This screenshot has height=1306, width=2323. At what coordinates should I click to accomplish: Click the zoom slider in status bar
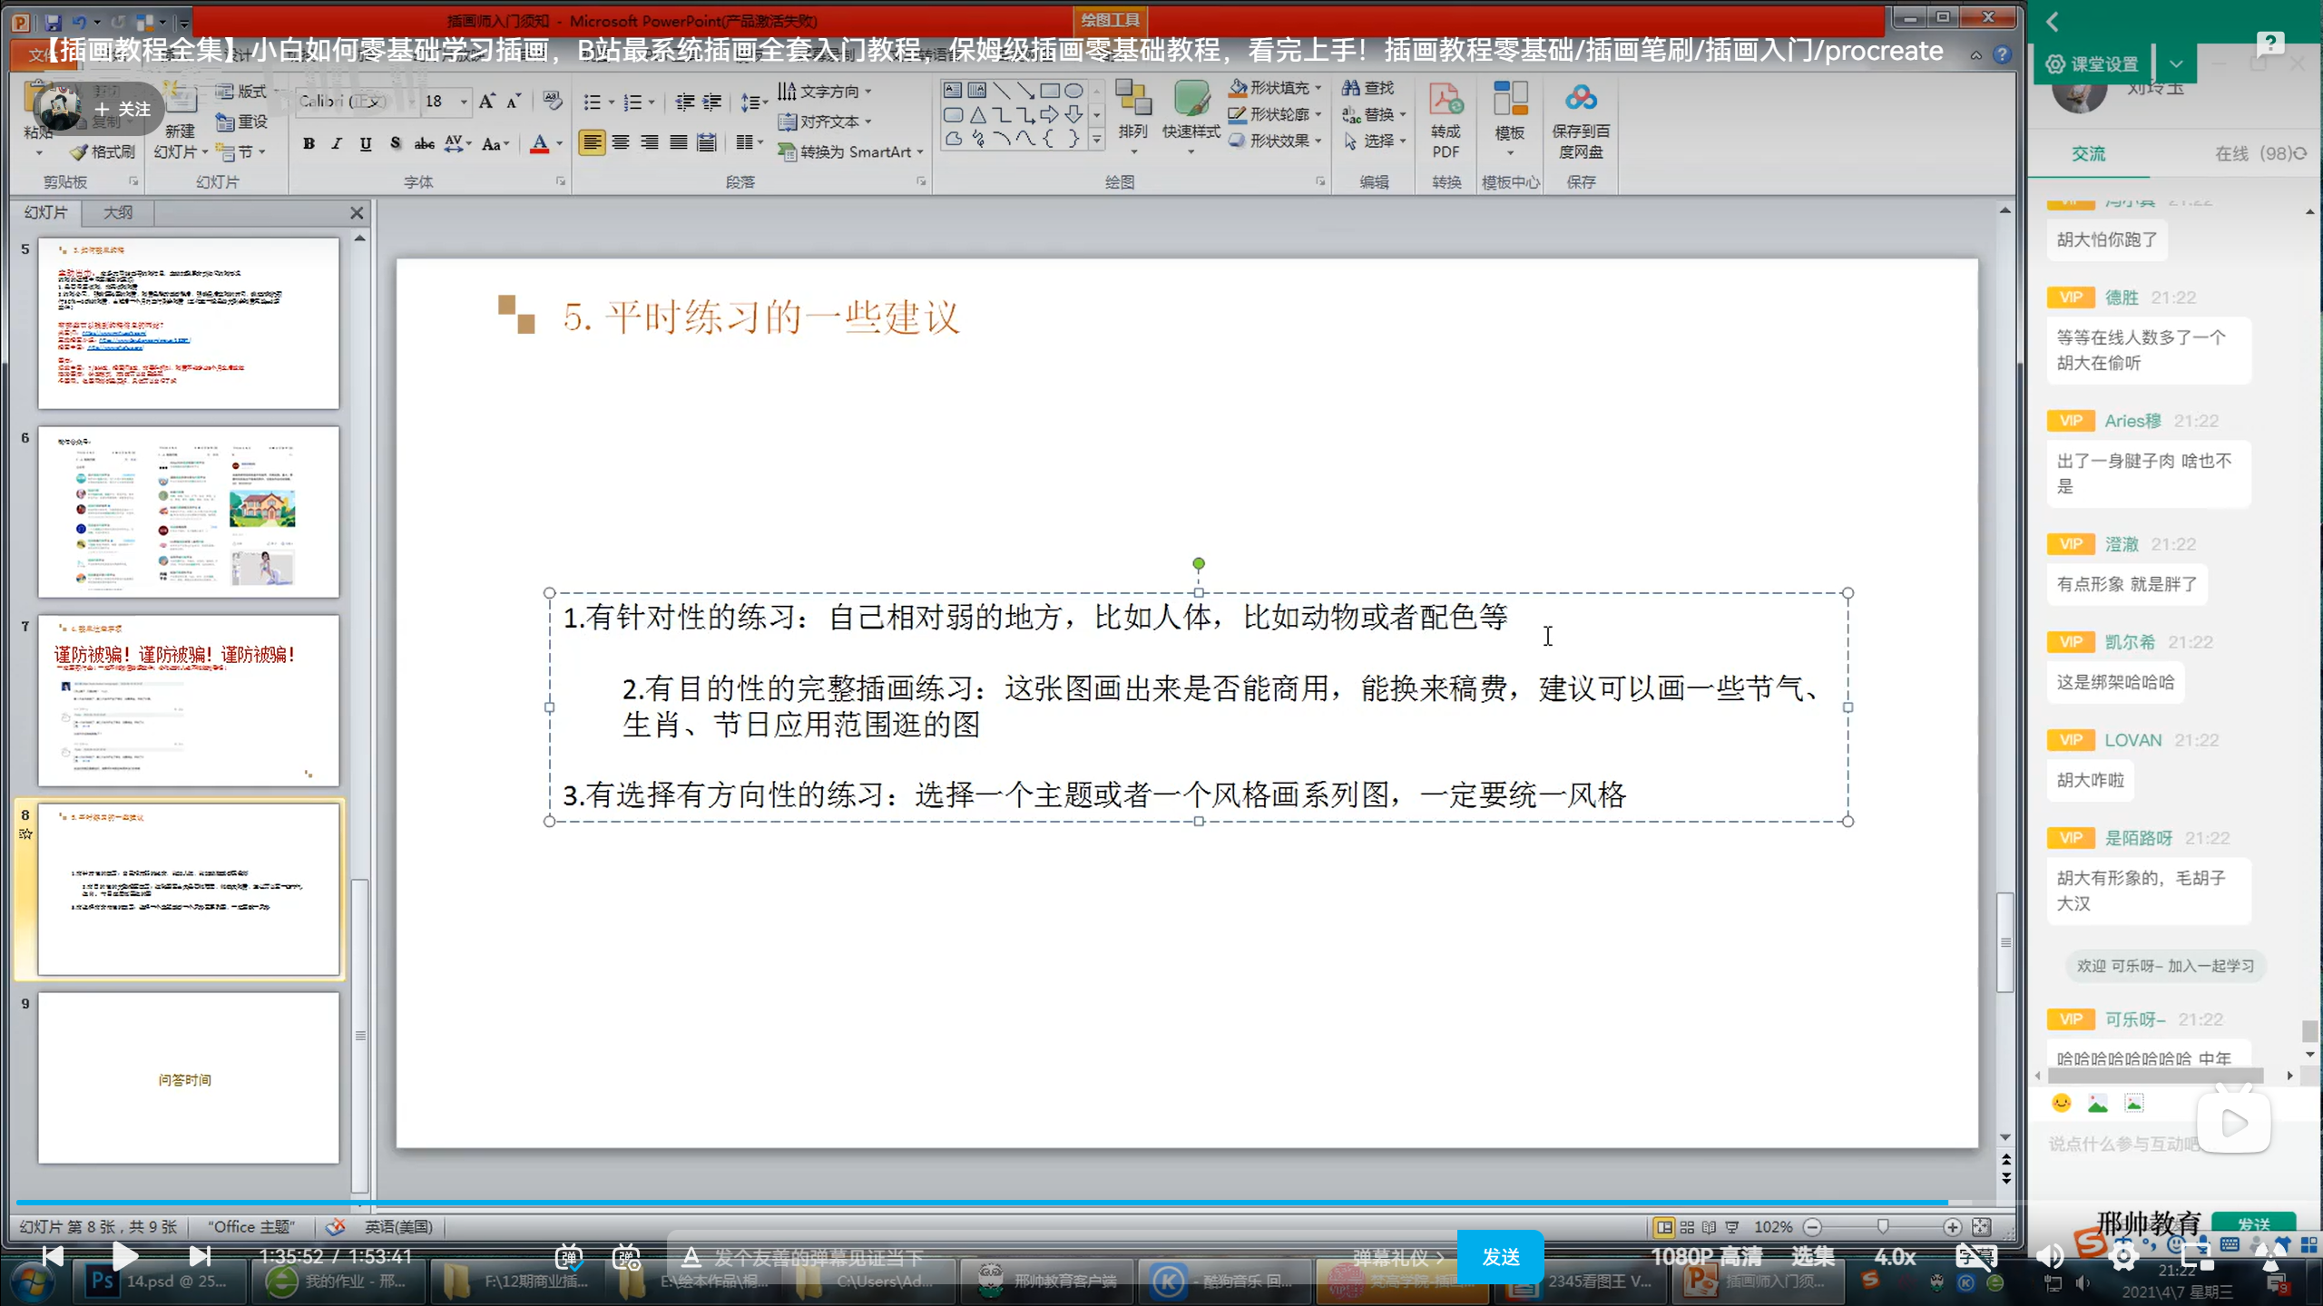click(1883, 1226)
